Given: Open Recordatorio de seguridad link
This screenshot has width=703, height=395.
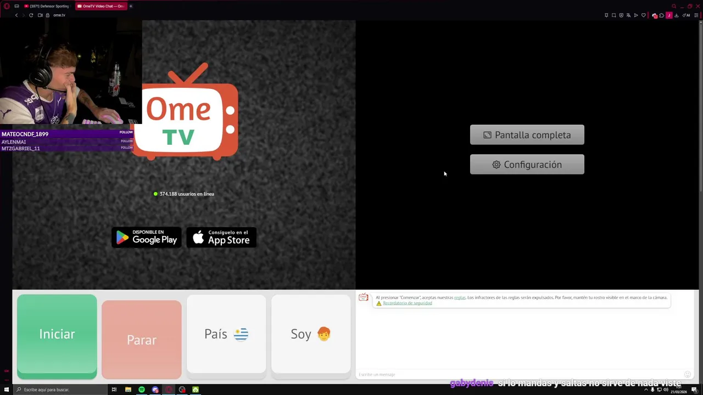Looking at the screenshot, I should (407, 303).
